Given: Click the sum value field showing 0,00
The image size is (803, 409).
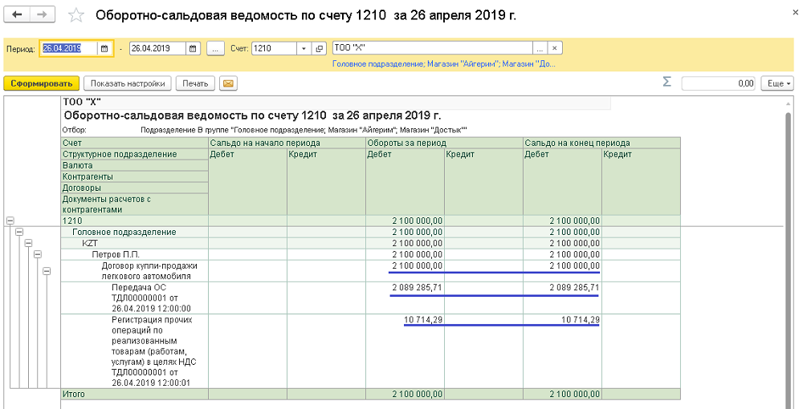Looking at the screenshot, I should pyautogui.click(x=718, y=83).
